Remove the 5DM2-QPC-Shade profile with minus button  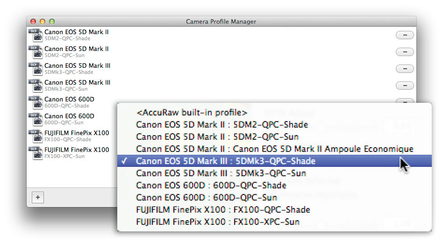(405, 35)
